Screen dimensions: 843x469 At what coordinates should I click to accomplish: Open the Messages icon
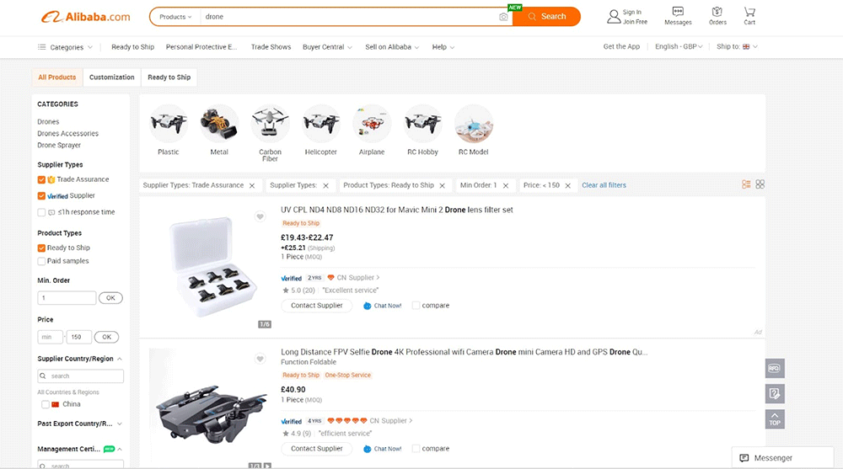click(x=678, y=16)
